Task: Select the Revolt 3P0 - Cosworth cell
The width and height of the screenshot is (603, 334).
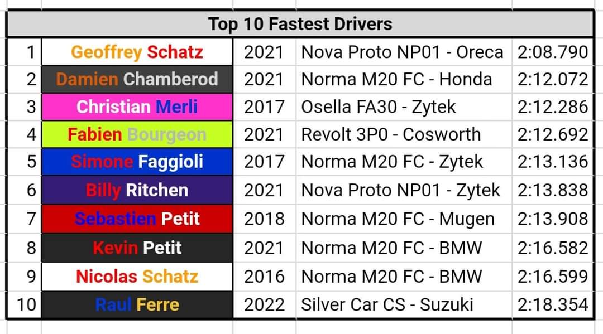Action: tap(391, 134)
